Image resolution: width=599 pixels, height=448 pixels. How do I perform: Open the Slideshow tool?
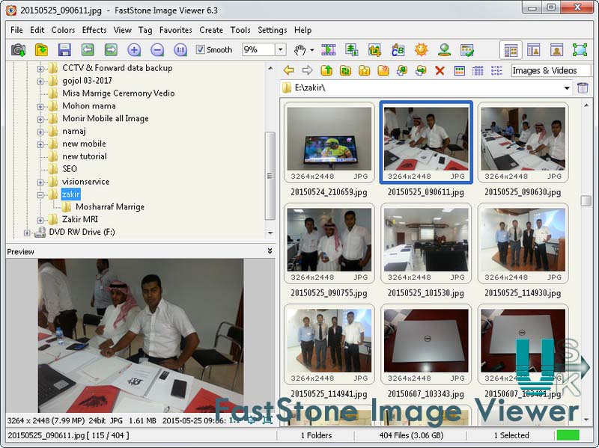[x=329, y=49]
